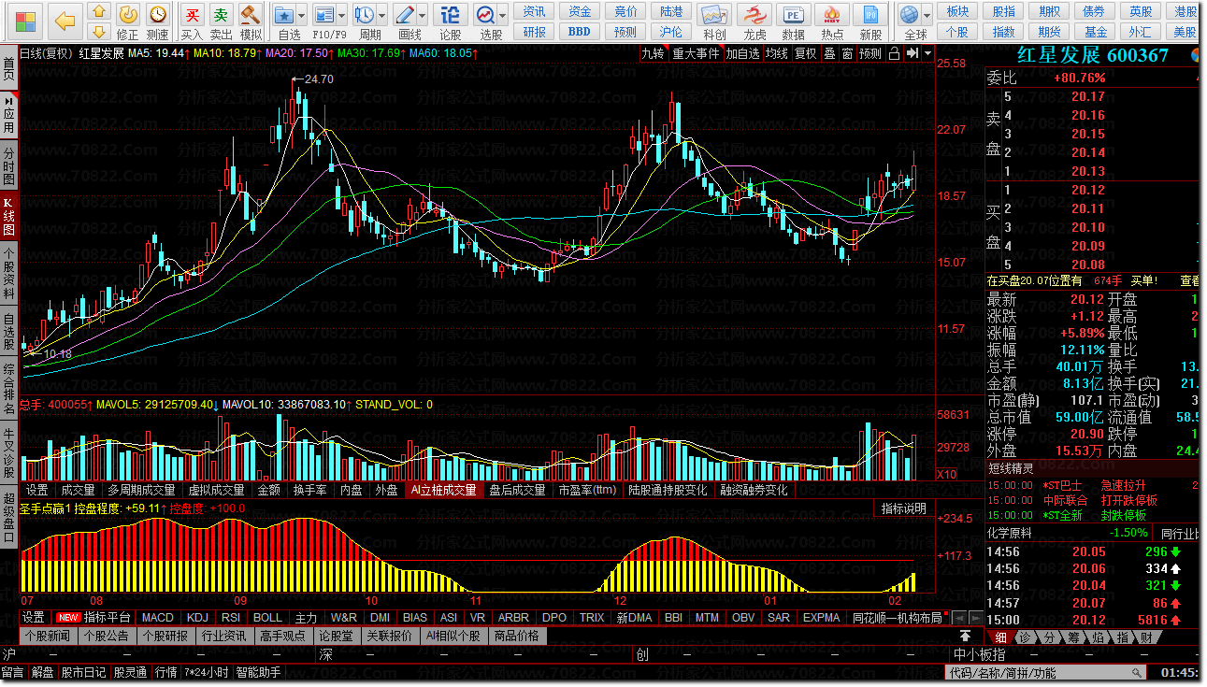The width and height of the screenshot is (1207, 687).
Task: Open the 模拟 gavel simulation icon
Action: 250,14
